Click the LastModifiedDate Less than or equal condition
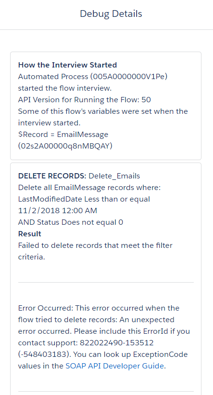The height and width of the screenshot is (395, 213). (x=84, y=199)
